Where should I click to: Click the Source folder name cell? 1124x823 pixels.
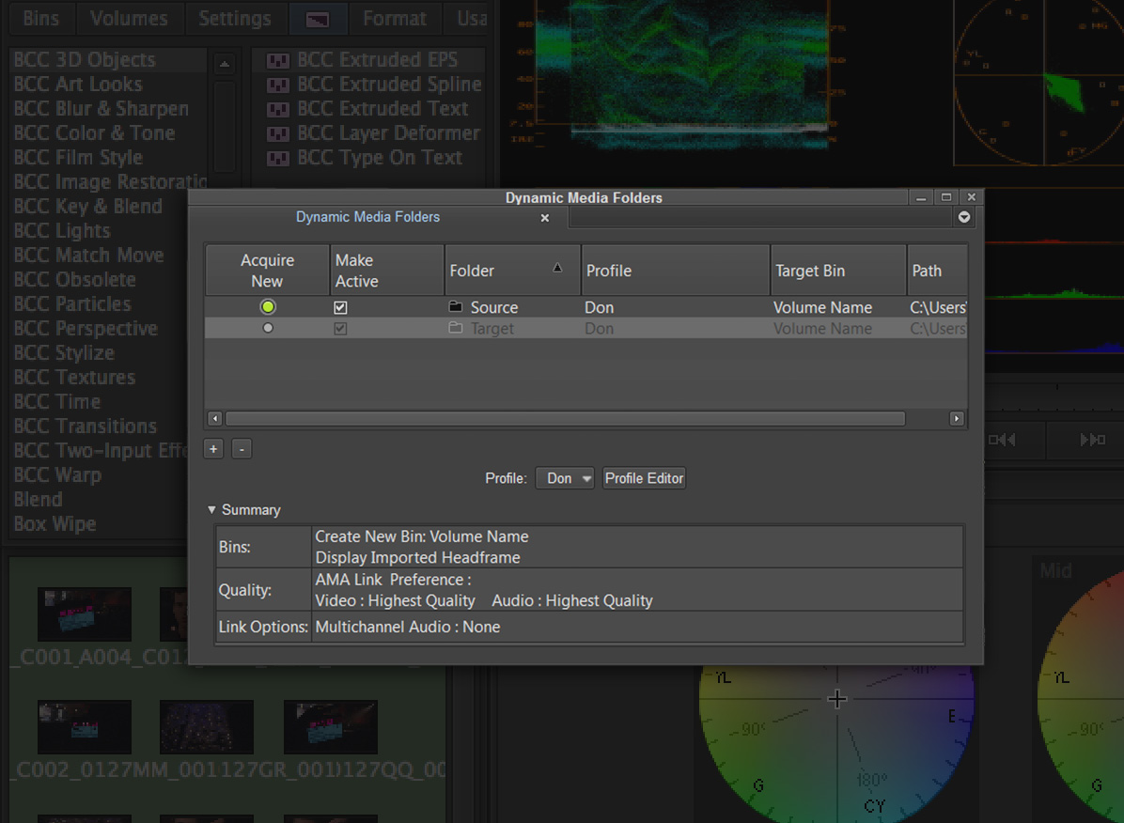click(x=494, y=307)
